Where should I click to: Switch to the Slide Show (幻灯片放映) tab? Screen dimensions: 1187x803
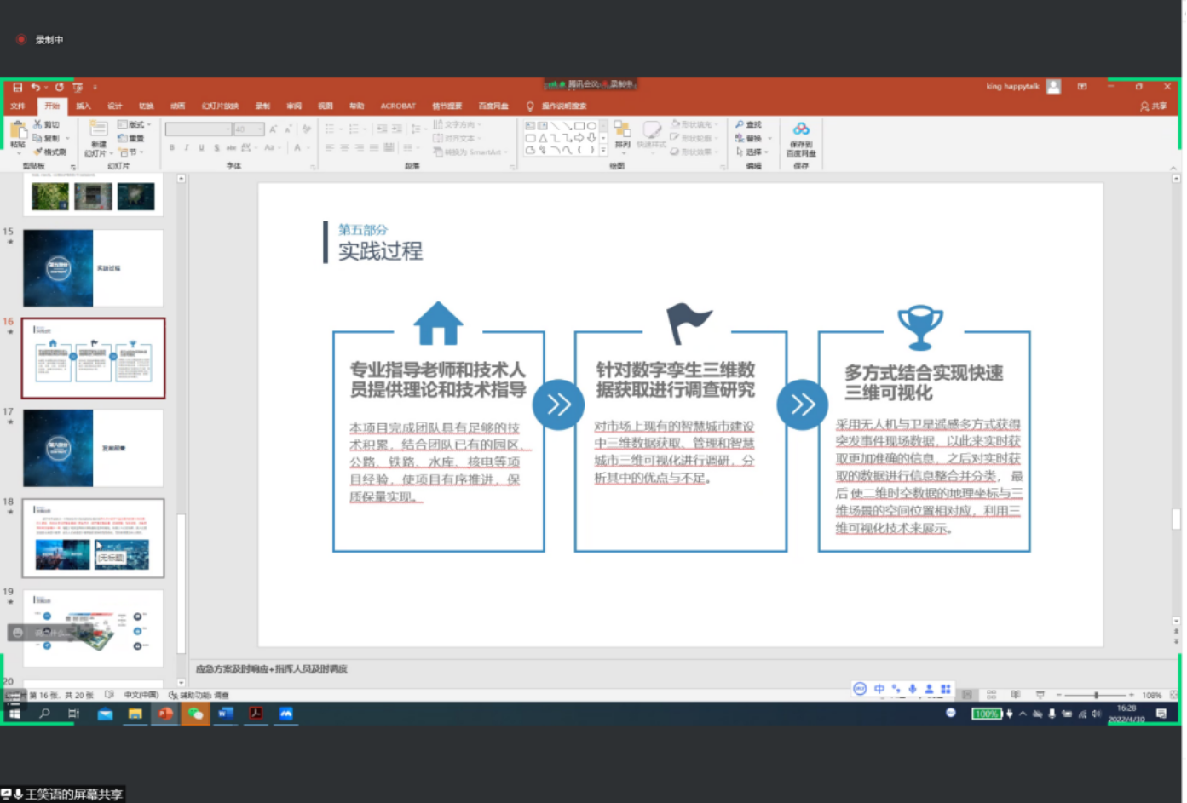pyautogui.click(x=220, y=106)
